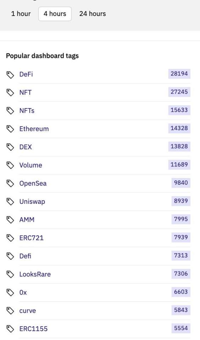Open the DEX tag link
This screenshot has width=200, height=340.
tap(26, 147)
